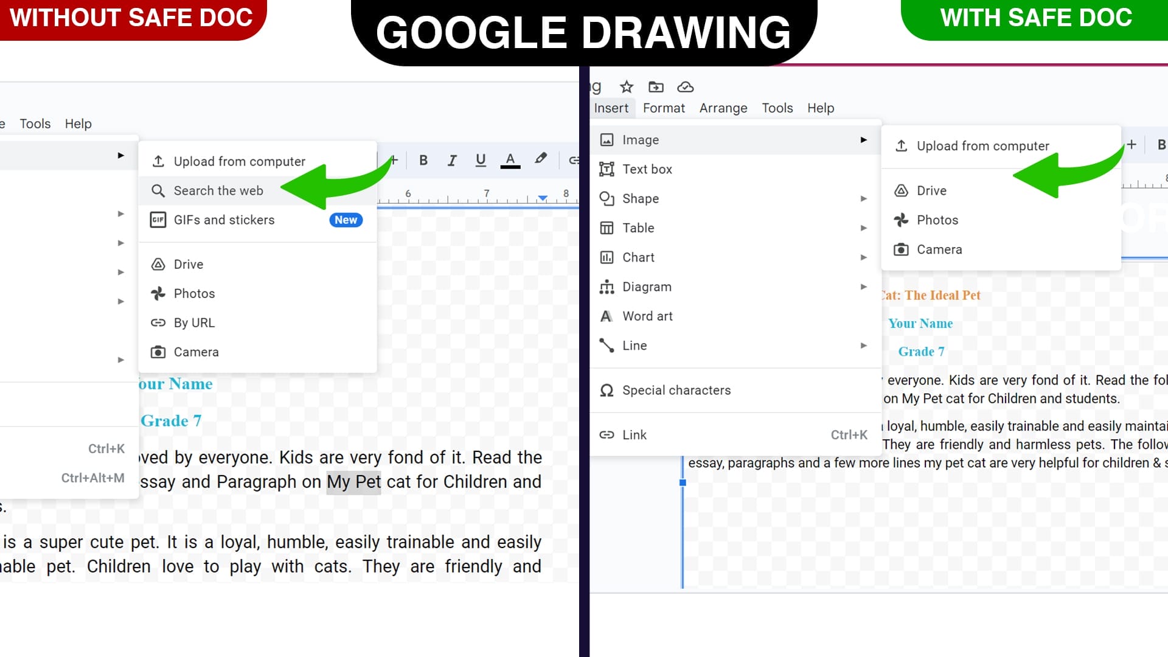This screenshot has height=657, width=1168.
Task: Click the Arrange menu item
Action: pos(723,108)
